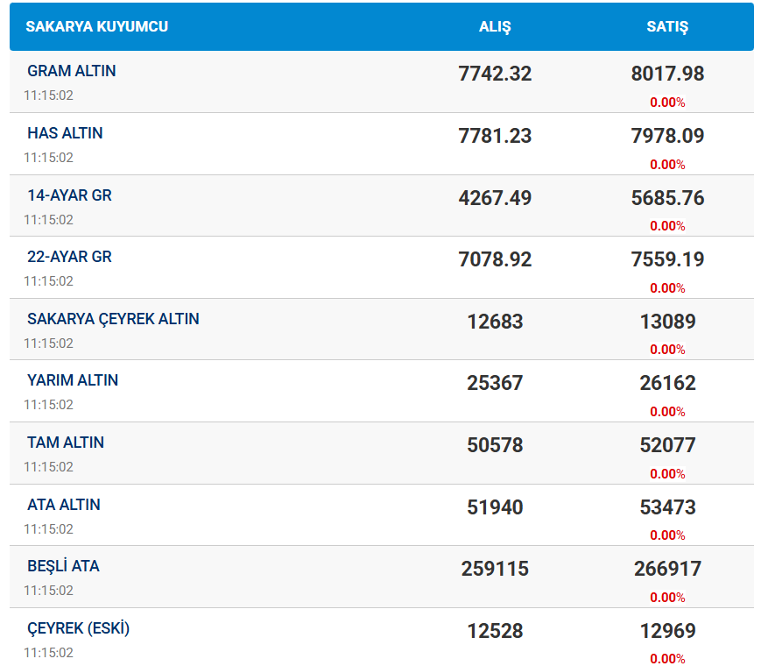
Task: Open SAKARYA ÇEYREK ALTIN entry
Action: tap(113, 319)
